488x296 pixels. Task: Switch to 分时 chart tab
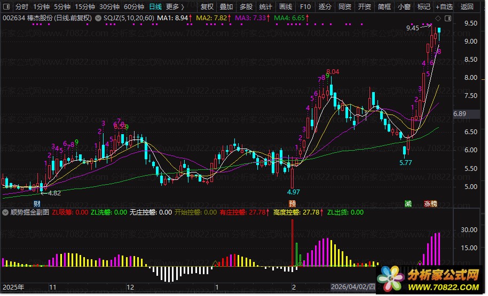pos(21,6)
